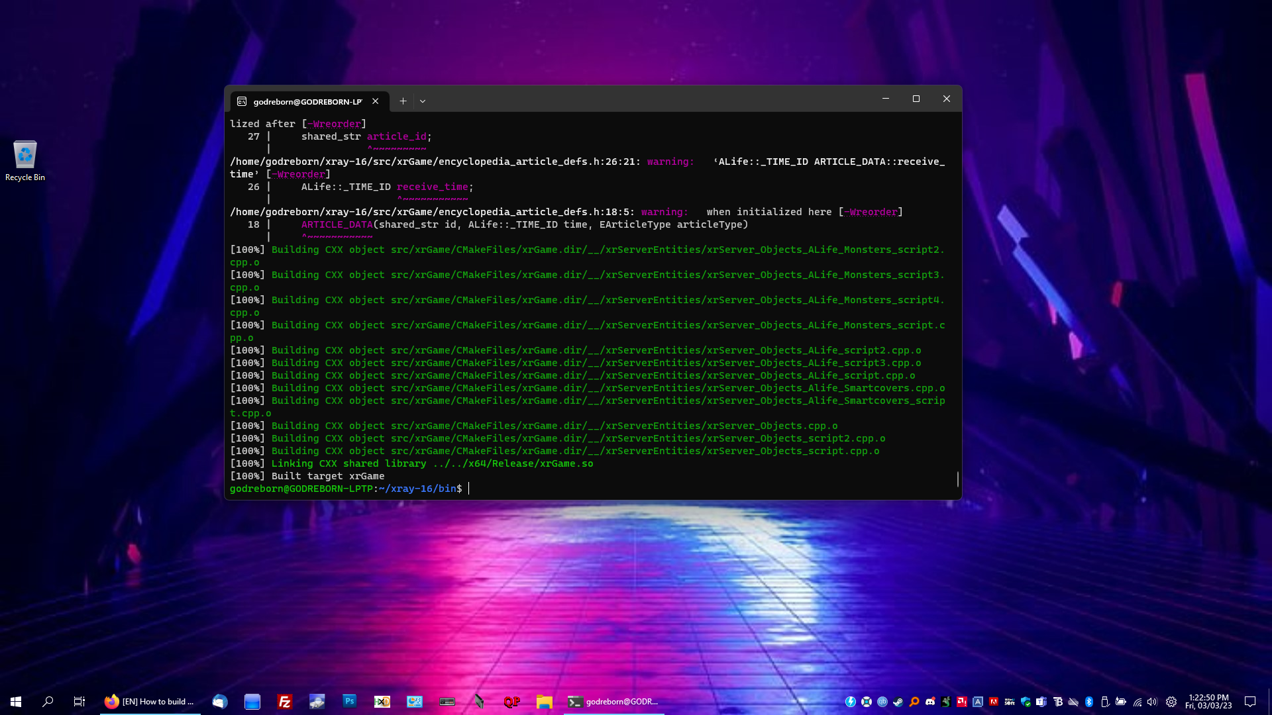1272x715 pixels.
Task: Open the green dragon tray icon
Action: pos(946,702)
